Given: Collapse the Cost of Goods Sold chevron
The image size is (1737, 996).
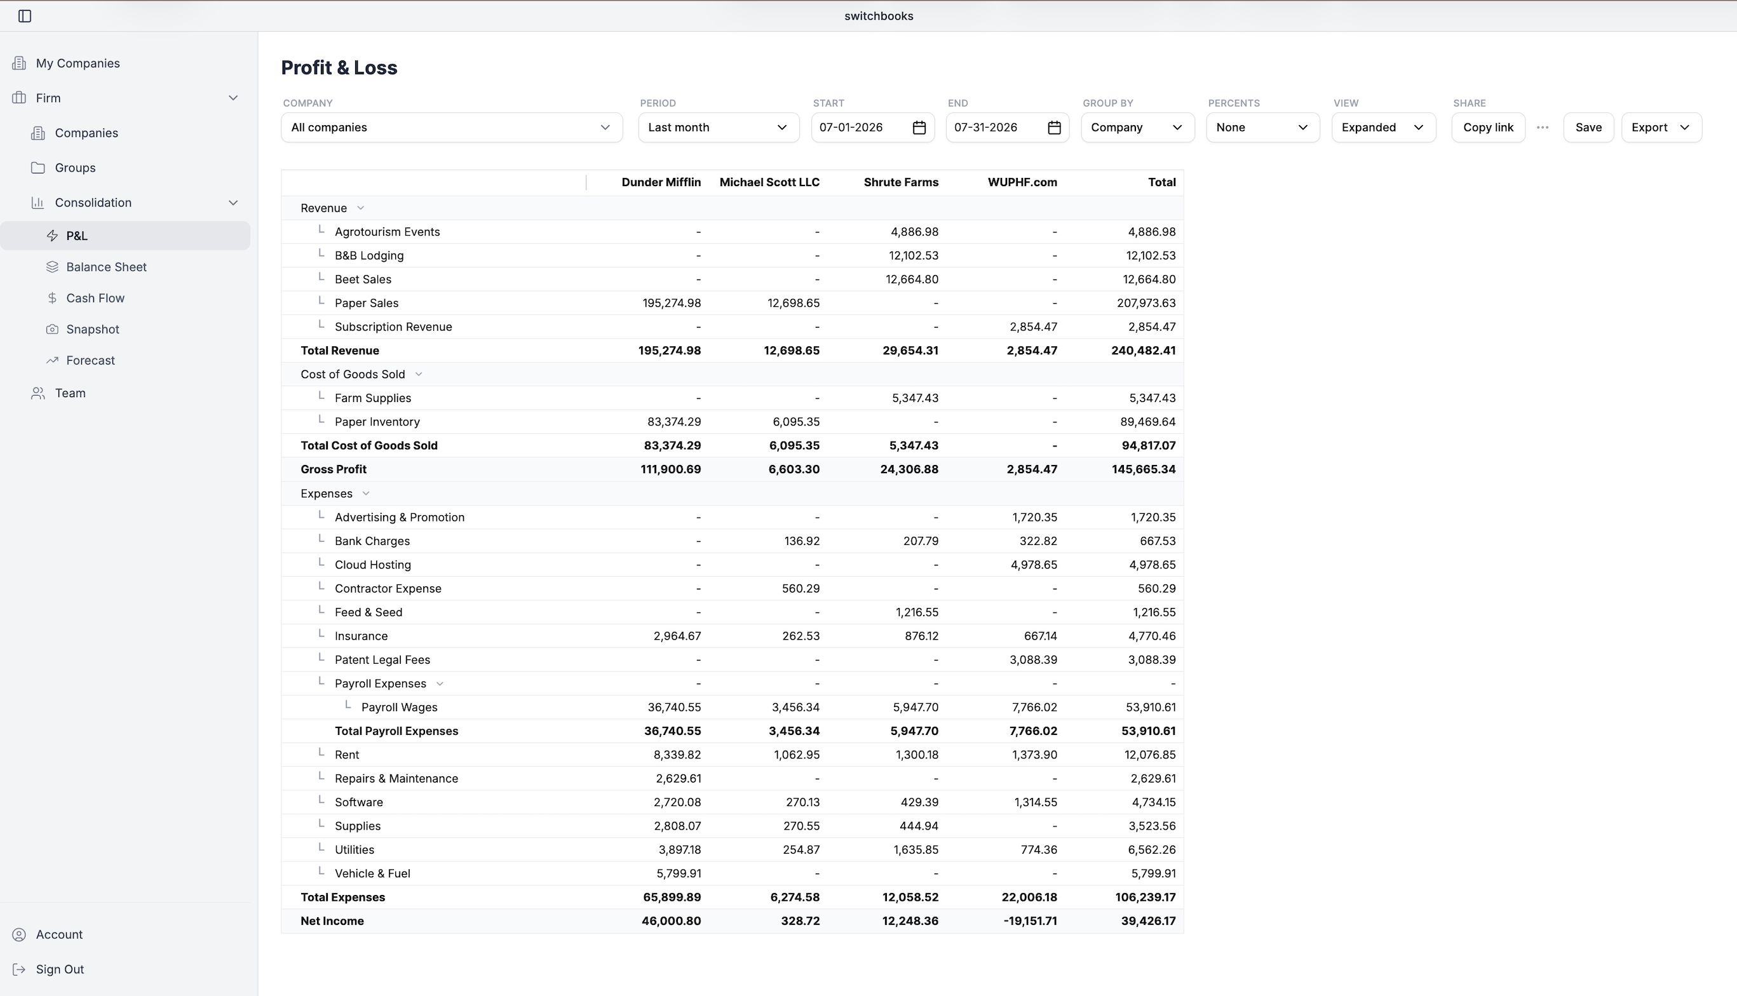Looking at the screenshot, I should [419, 374].
